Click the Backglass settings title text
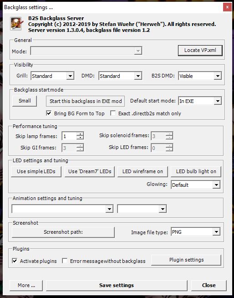Screen dimensions: 234x298 point(28,7)
